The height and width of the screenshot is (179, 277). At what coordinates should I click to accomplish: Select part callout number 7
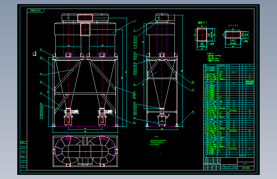coord(135,47)
